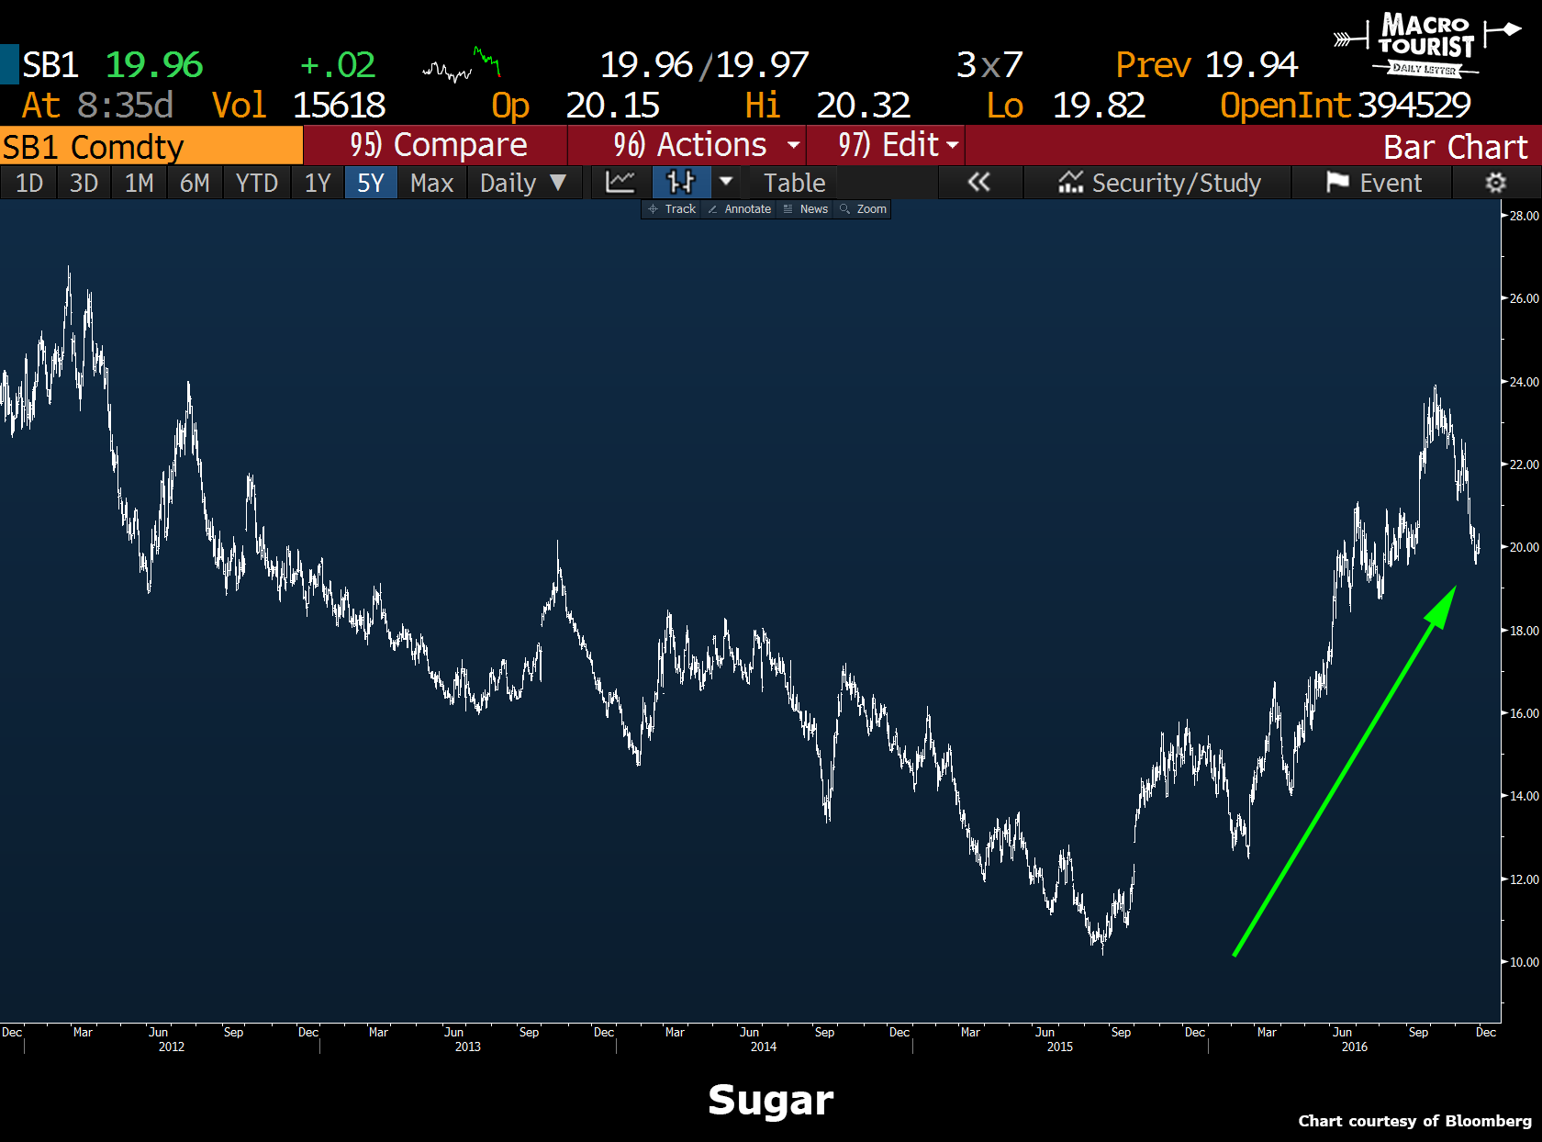
Task: Activate the chart Zoom tool
Action: (863, 209)
